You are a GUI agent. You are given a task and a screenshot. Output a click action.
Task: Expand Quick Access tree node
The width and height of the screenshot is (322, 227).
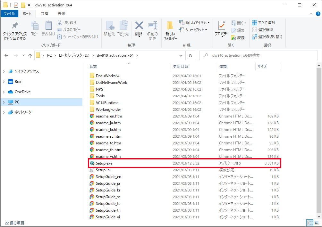point(4,71)
